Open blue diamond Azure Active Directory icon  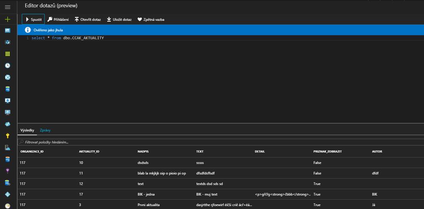pyautogui.click(x=7, y=194)
